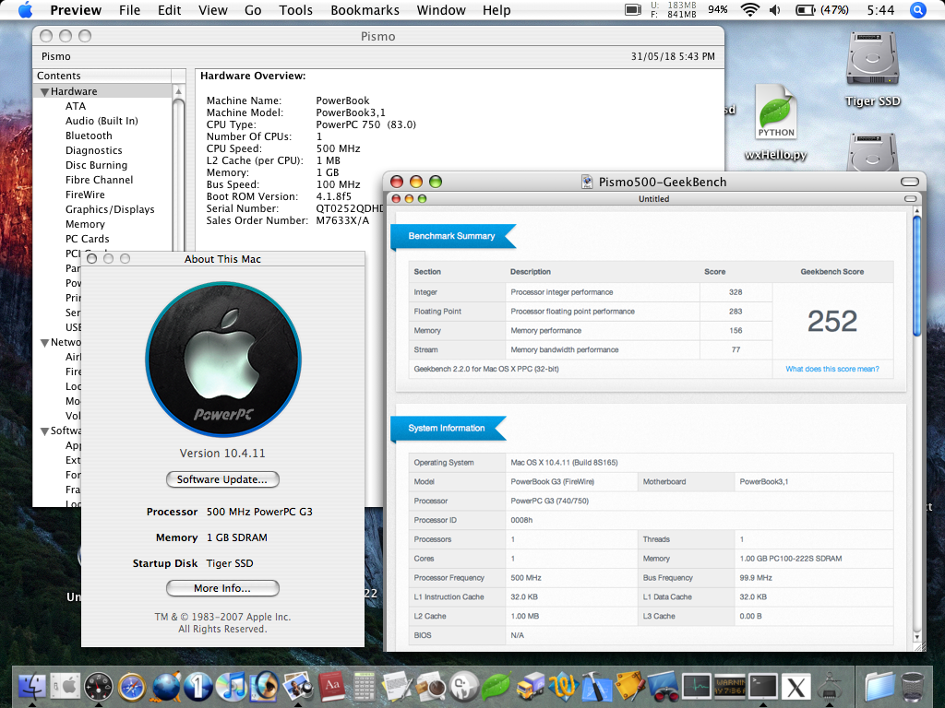
Task: Open Dictionary app in the dock
Action: pos(331,686)
